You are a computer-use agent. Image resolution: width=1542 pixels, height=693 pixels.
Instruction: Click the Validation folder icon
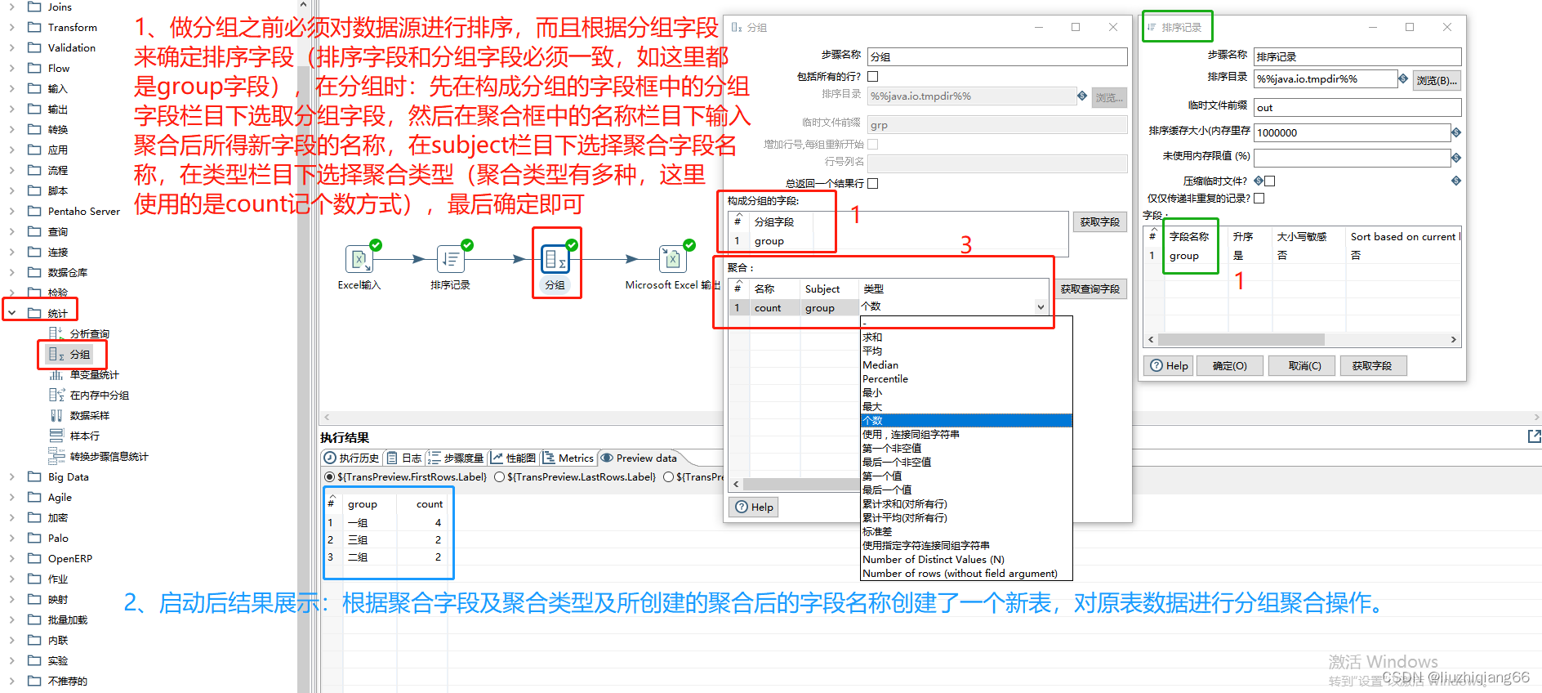click(34, 47)
